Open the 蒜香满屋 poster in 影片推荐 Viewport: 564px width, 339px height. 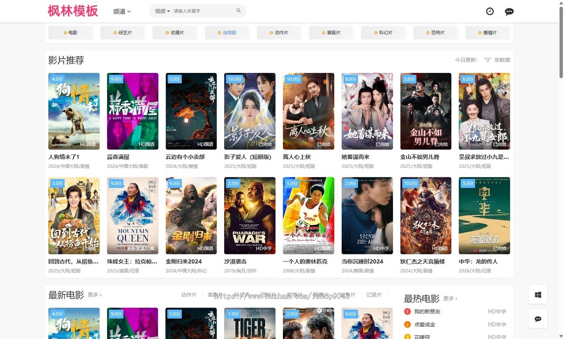click(x=133, y=111)
